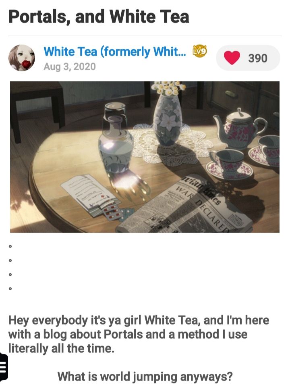Tap the LV9 level badge
This screenshot has width=290, height=387.
tap(199, 51)
